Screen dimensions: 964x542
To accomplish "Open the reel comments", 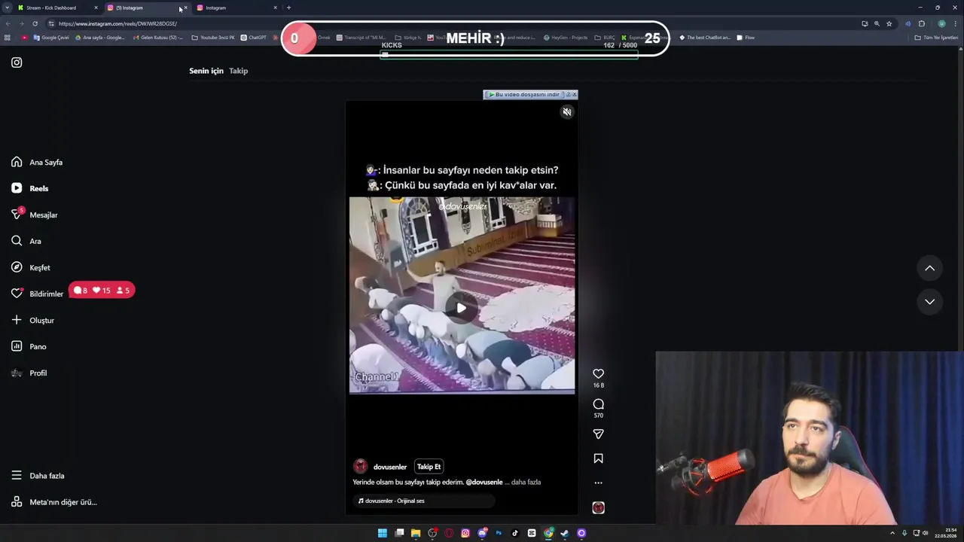I will (598, 404).
